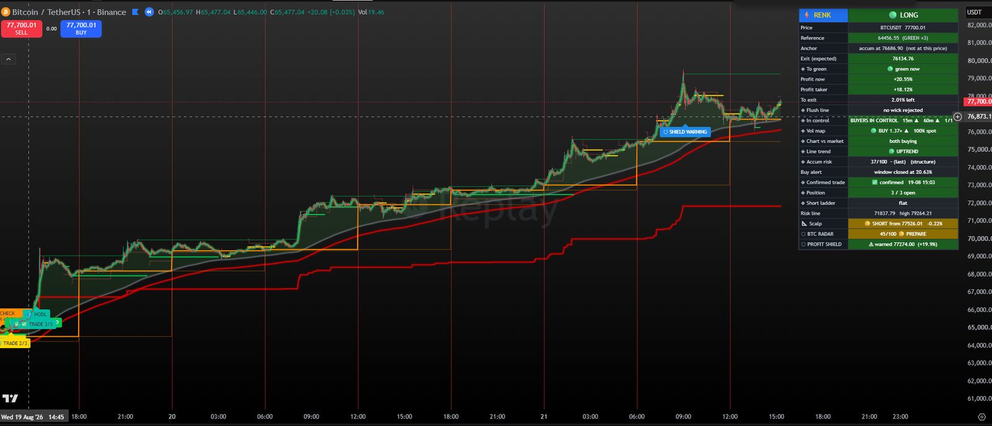Click the BTC RADAR row label
Screen dimensions: 992x426
pos(823,234)
